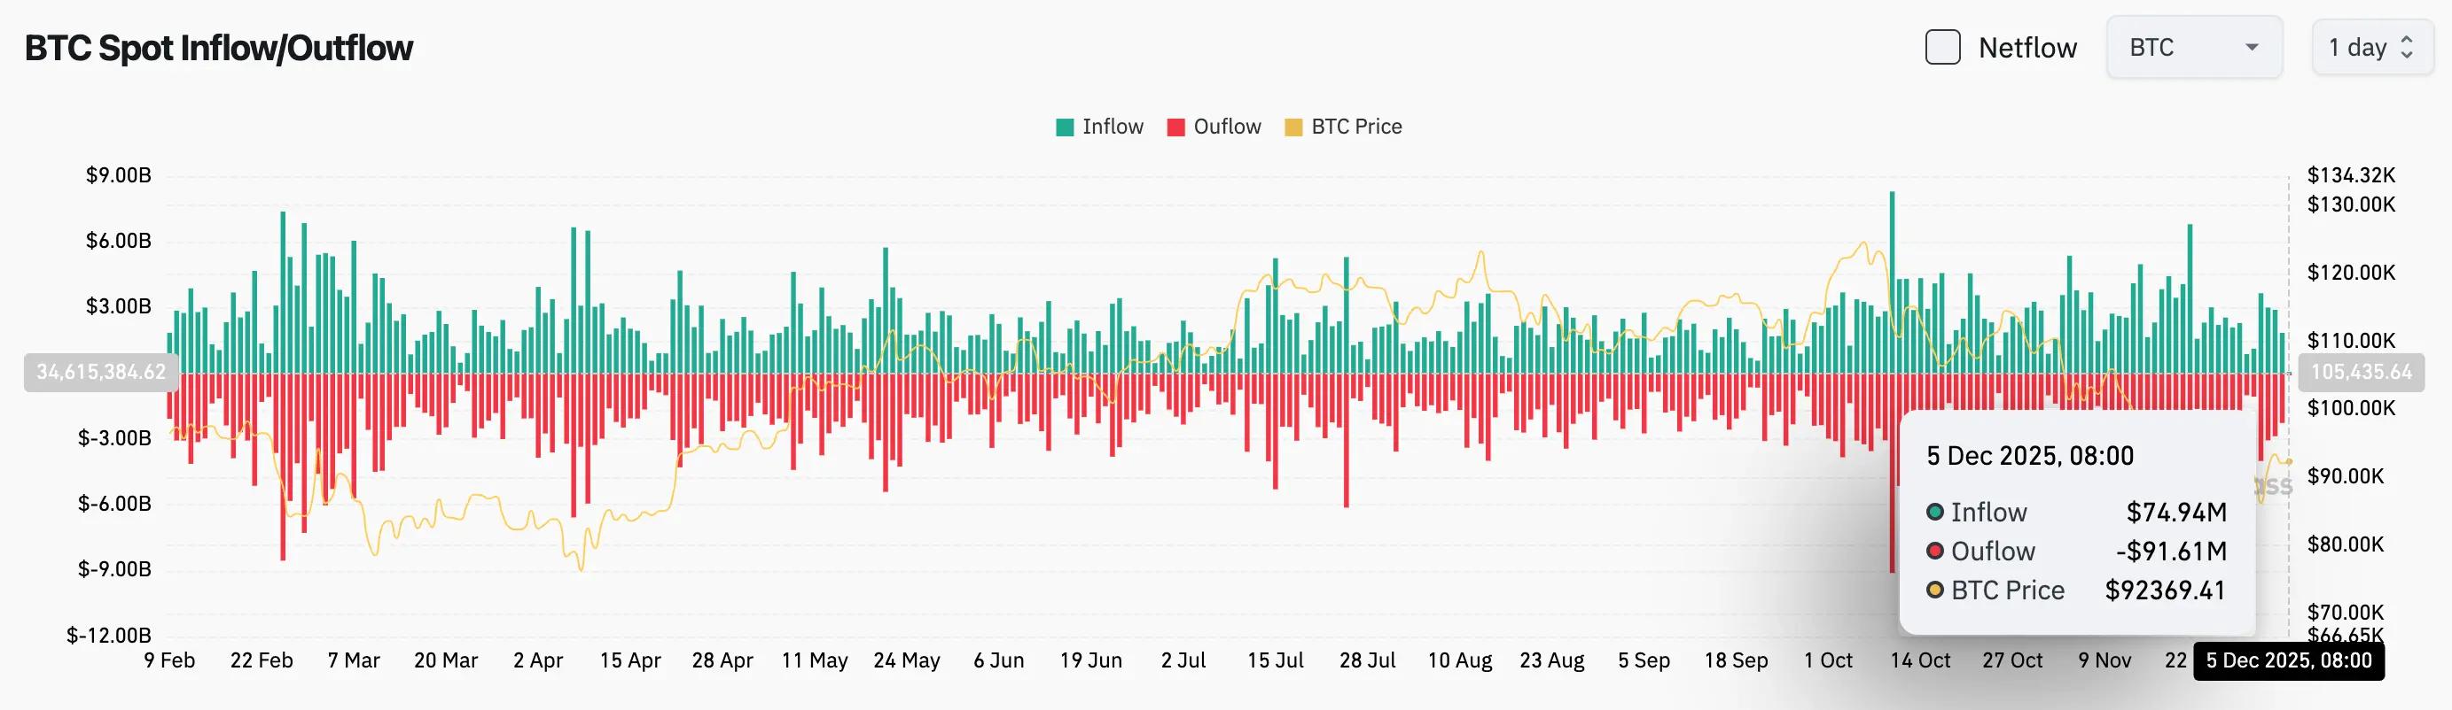Click the yellow BTC Price legend swatch
2452x710 pixels.
pyautogui.click(x=1292, y=127)
